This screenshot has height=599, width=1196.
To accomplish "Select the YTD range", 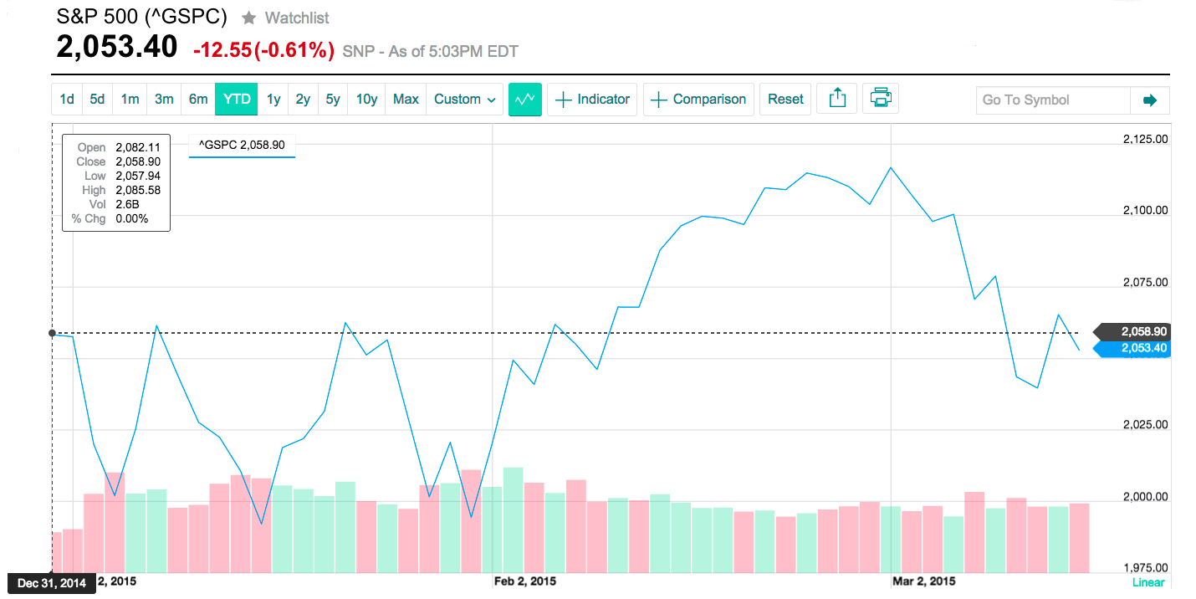I will 237,99.
